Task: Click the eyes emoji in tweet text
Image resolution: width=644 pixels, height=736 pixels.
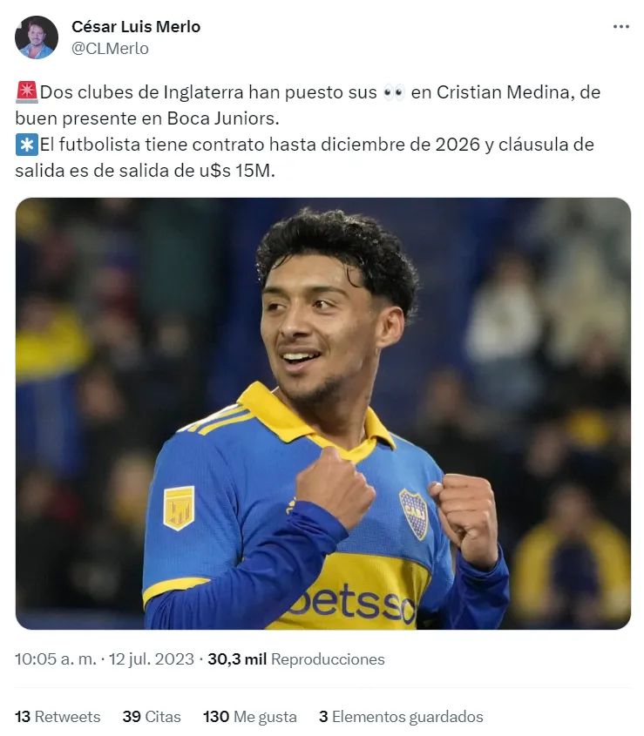Action: click(x=394, y=92)
